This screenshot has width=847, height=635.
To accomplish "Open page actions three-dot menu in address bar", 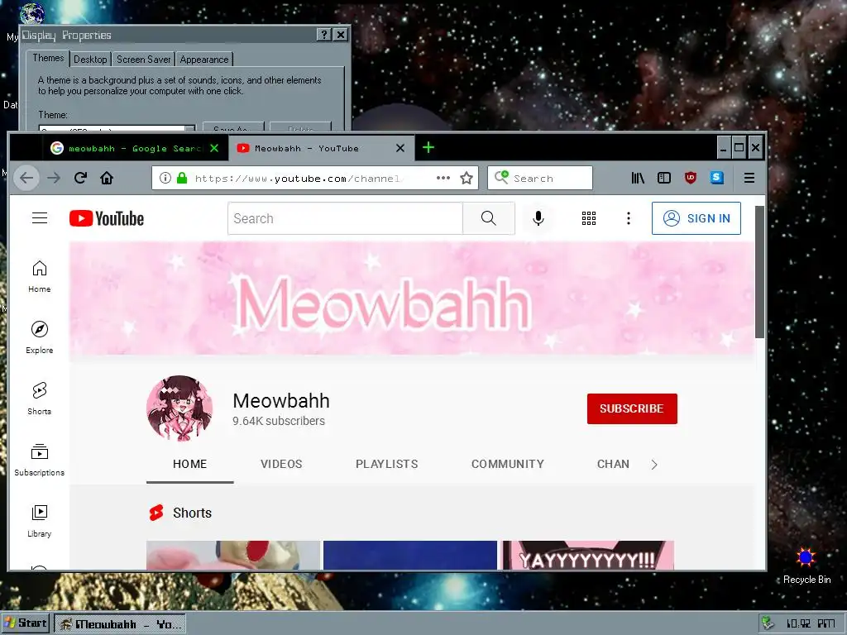I will point(443,178).
